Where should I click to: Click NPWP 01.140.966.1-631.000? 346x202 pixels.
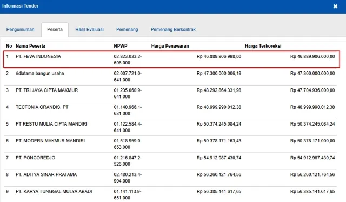click(x=128, y=110)
